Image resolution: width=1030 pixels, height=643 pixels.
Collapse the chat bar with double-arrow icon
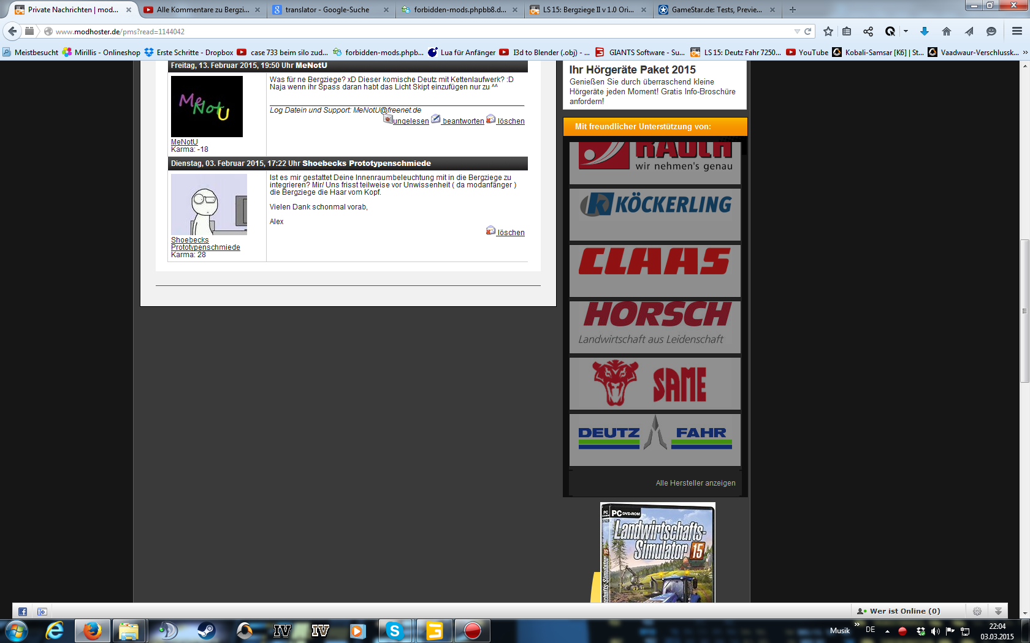[998, 611]
